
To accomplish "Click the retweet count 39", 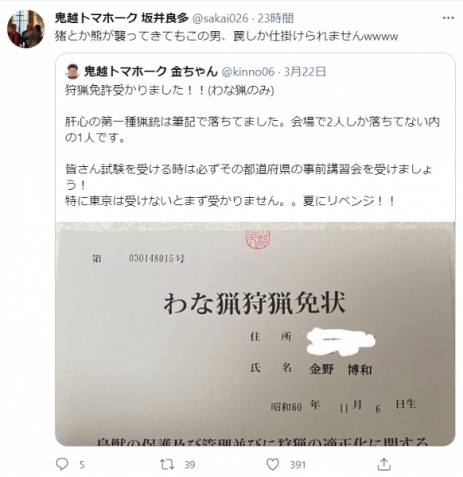I will 189,465.
